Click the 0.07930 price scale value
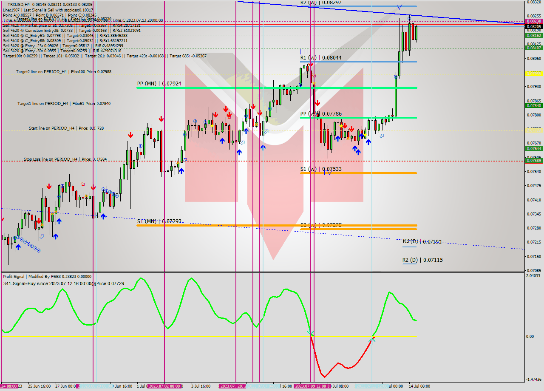This screenshot has width=544, height=391. click(x=533, y=87)
